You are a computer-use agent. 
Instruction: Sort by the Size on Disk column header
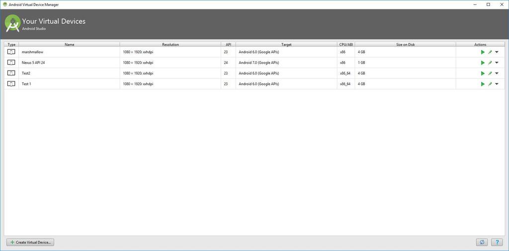[406, 45]
